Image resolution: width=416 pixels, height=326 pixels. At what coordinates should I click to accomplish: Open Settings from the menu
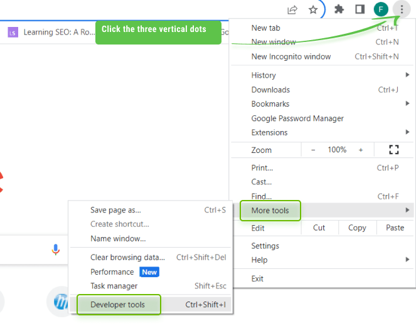coord(322,246)
